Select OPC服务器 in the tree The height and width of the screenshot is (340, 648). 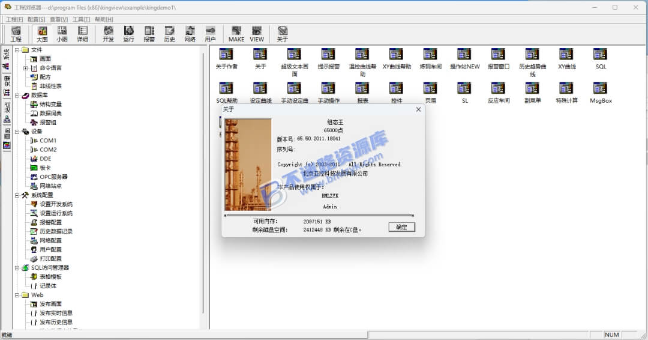pyautogui.click(x=53, y=177)
